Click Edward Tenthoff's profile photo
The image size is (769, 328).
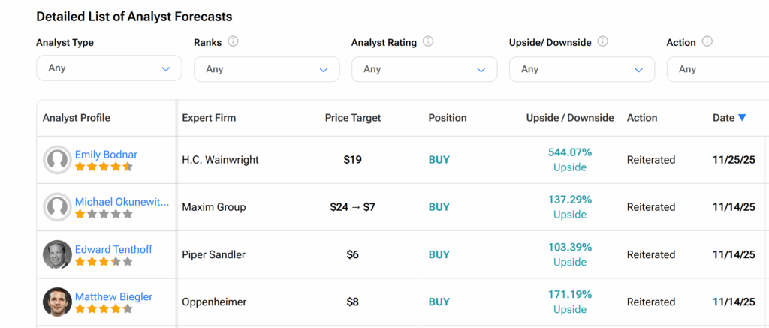[57, 254]
